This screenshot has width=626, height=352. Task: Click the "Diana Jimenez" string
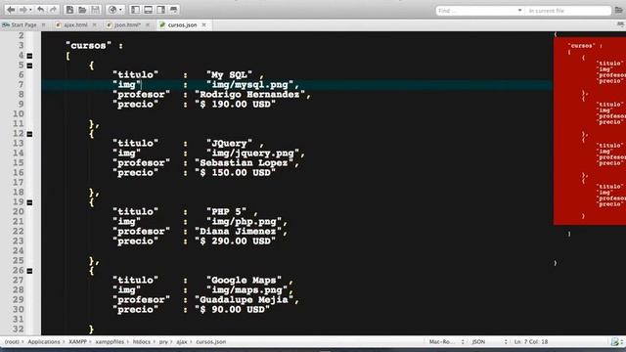[x=239, y=232]
